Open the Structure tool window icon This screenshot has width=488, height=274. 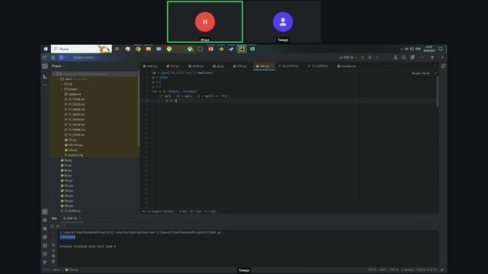(x=45, y=76)
